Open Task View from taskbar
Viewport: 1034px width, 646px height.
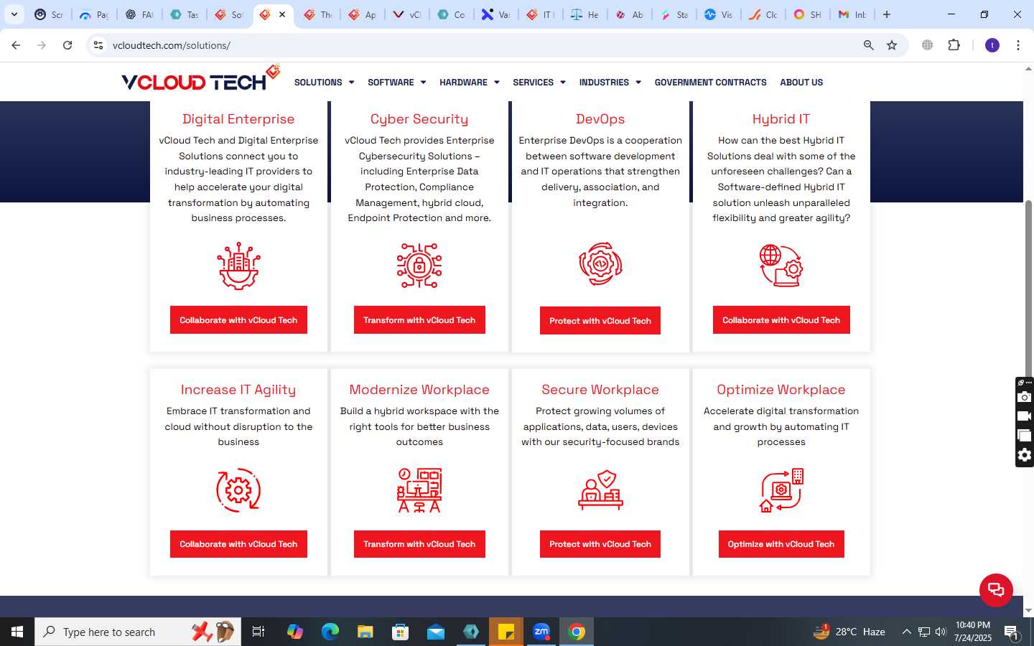click(258, 632)
